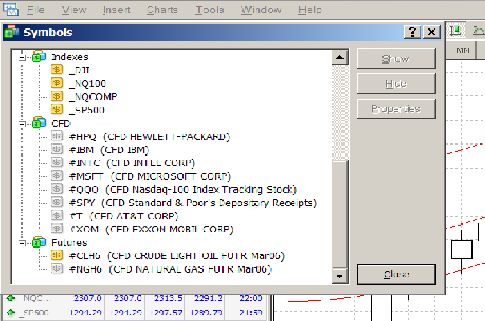Click the 1289.79 low value cell
The height and width of the screenshot is (321, 485).
click(206, 313)
